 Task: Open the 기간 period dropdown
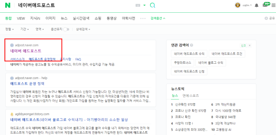pos(25,29)
